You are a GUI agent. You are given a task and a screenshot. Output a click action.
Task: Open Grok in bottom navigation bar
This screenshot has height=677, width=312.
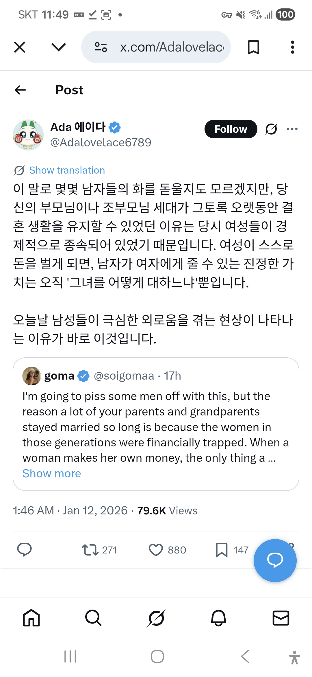156,618
